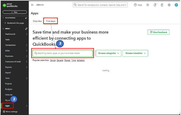181x115 pixels.
Task: Click the Time popular search link
Action: (74, 60)
